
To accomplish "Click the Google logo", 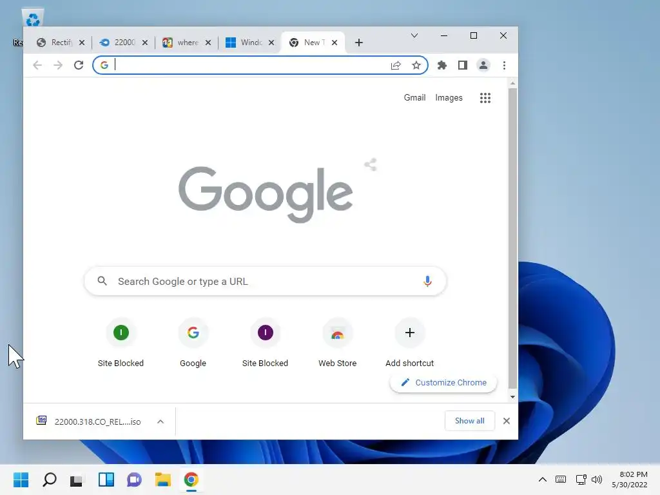I will pos(266,194).
